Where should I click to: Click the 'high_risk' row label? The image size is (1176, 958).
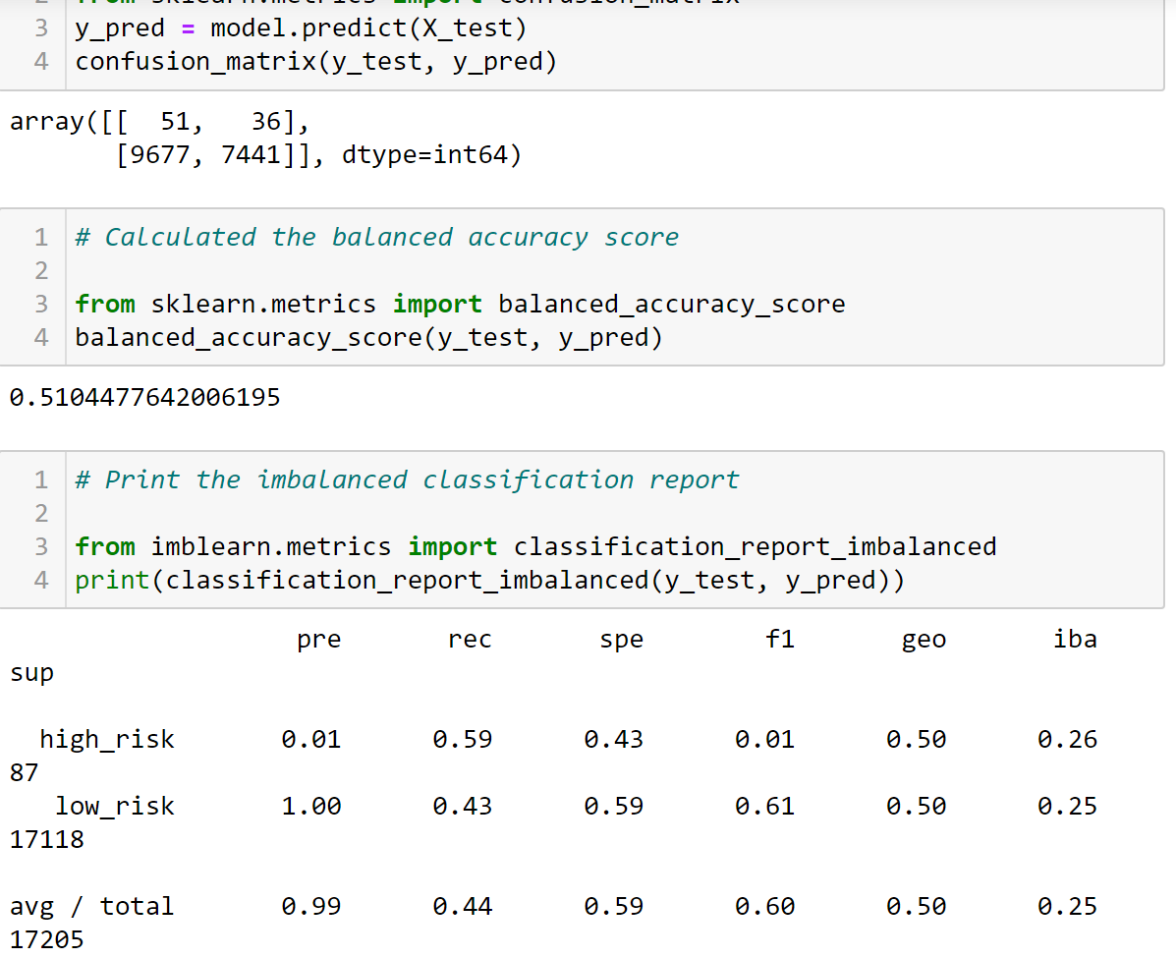click(x=107, y=740)
